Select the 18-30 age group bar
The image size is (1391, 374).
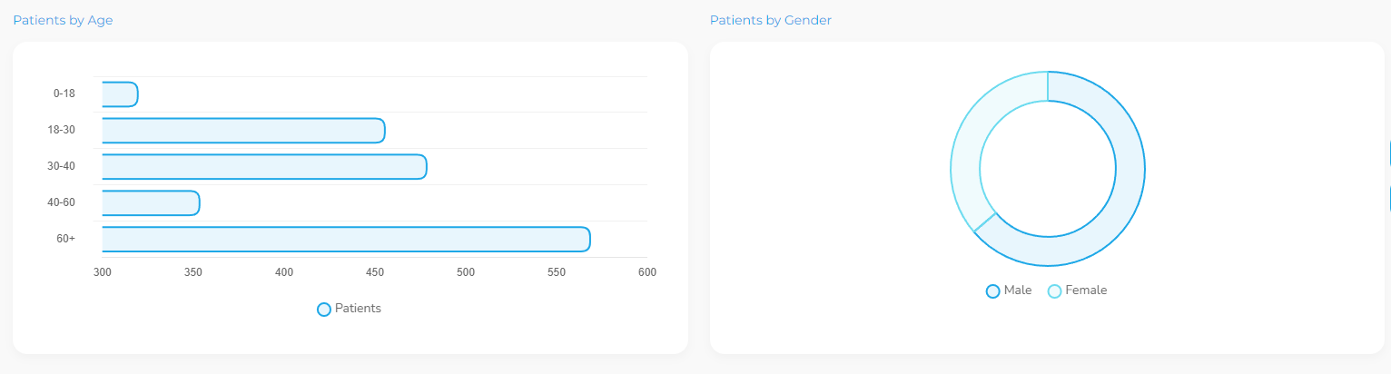[243, 131]
